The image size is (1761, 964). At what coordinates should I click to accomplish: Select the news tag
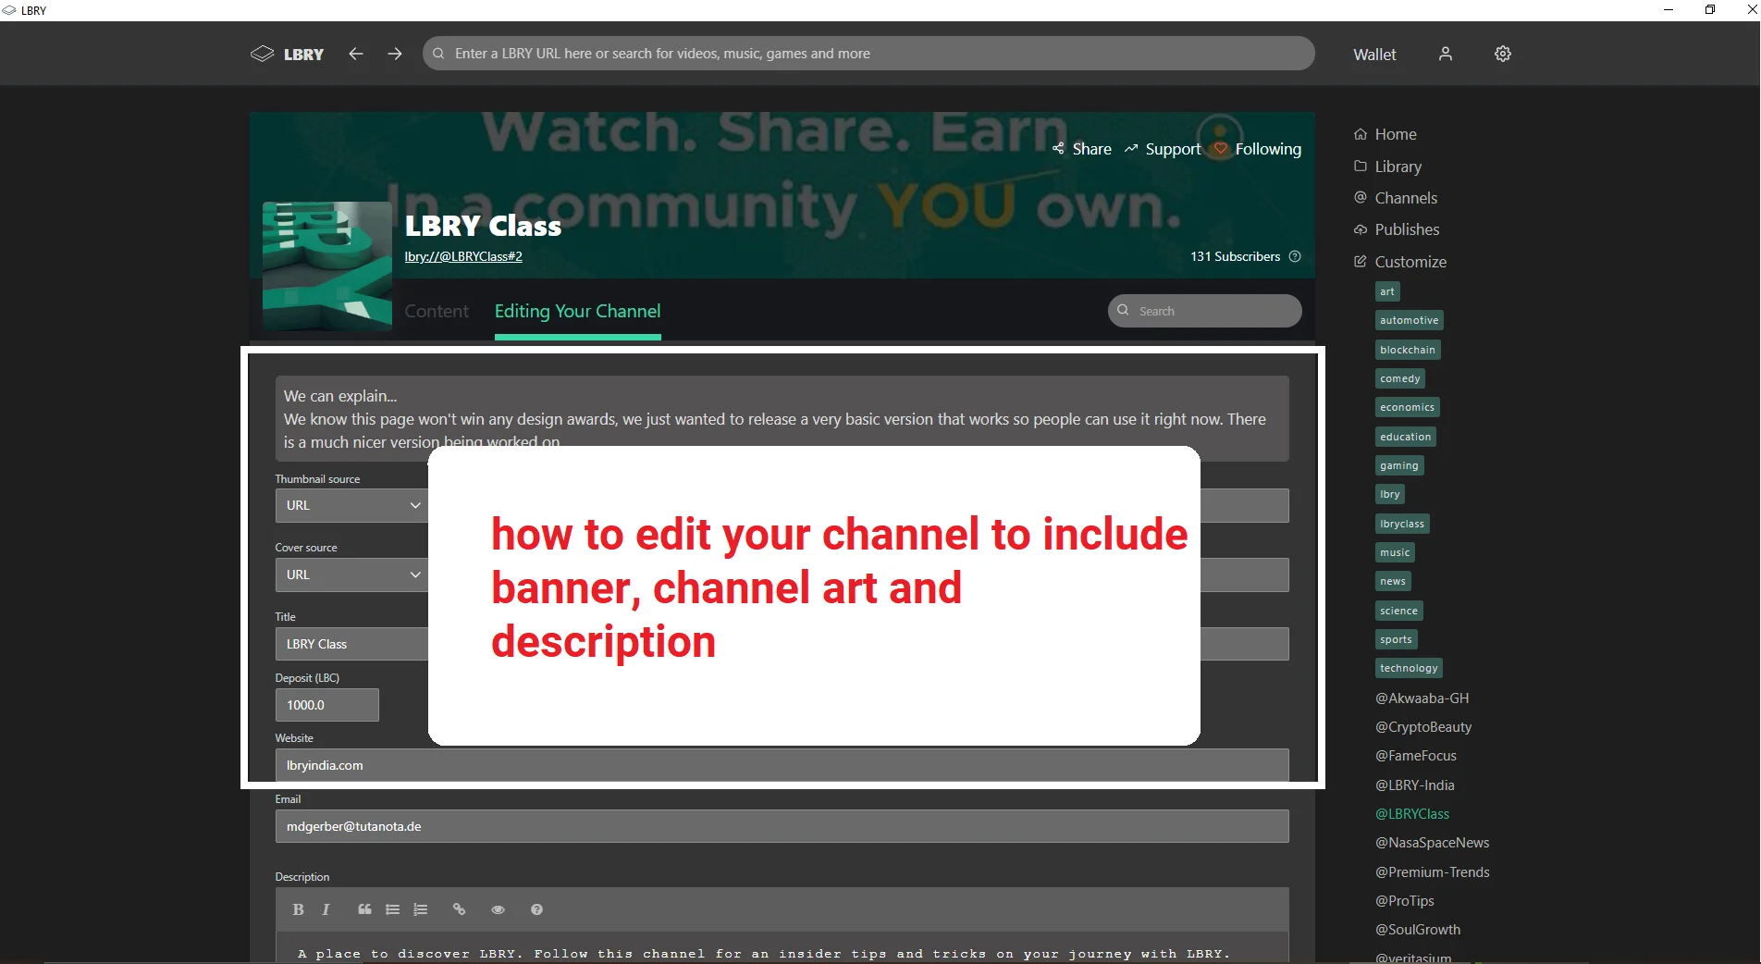click(x=1392, y=581)
